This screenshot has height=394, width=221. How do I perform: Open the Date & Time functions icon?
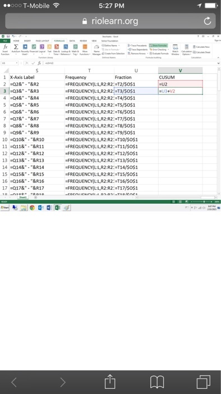(x=57, y=50)
